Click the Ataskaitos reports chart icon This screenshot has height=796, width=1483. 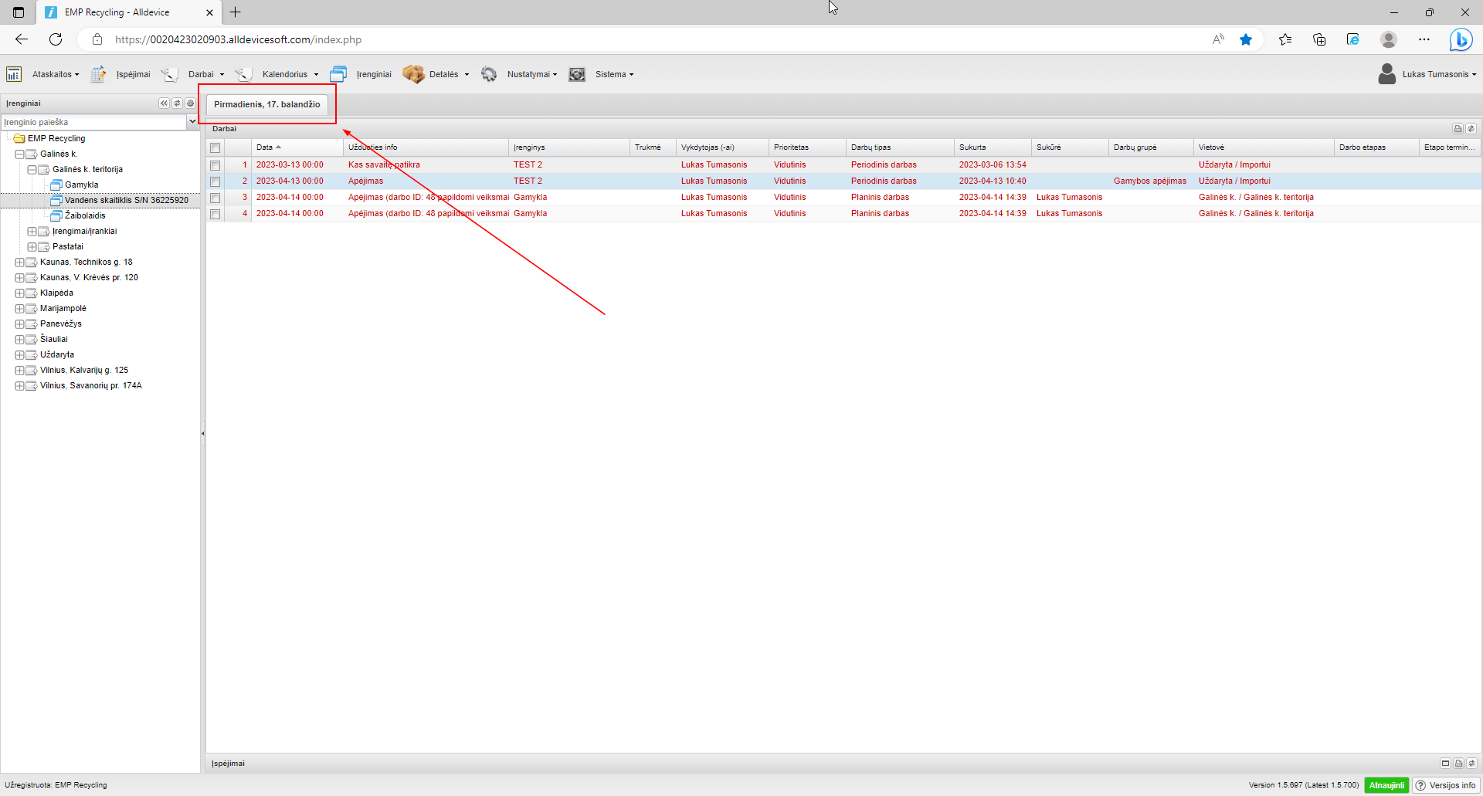click(14, 74)
